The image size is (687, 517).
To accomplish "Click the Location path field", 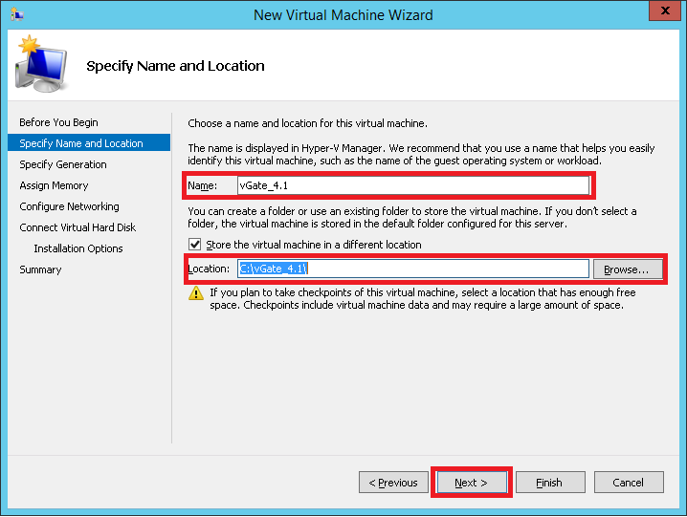I will pos(413,269).
